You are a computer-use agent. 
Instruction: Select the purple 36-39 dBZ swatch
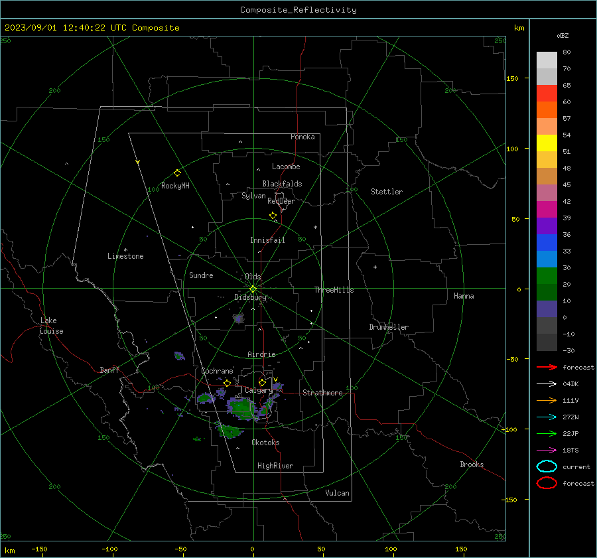point(547,226)
